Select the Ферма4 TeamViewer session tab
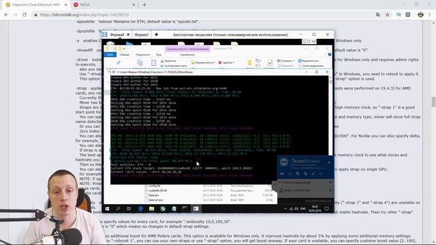 (x=117, y=35)
